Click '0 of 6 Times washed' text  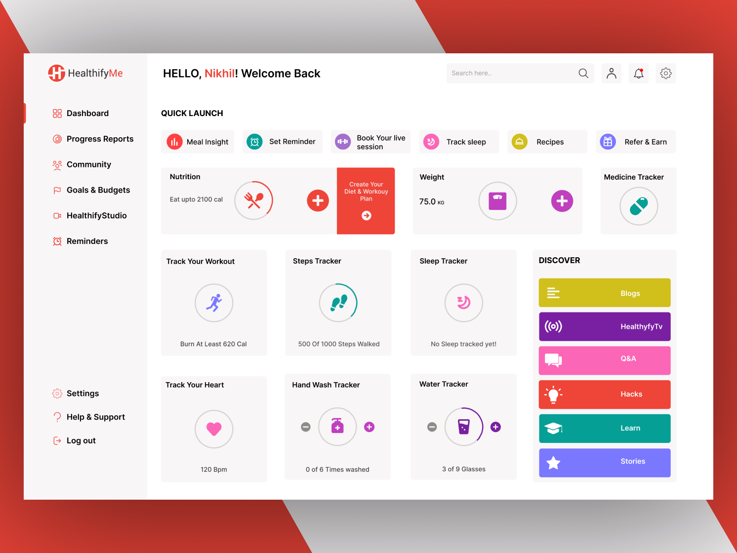[x=337, y=470]
